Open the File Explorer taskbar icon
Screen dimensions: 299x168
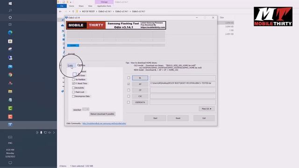10,91
